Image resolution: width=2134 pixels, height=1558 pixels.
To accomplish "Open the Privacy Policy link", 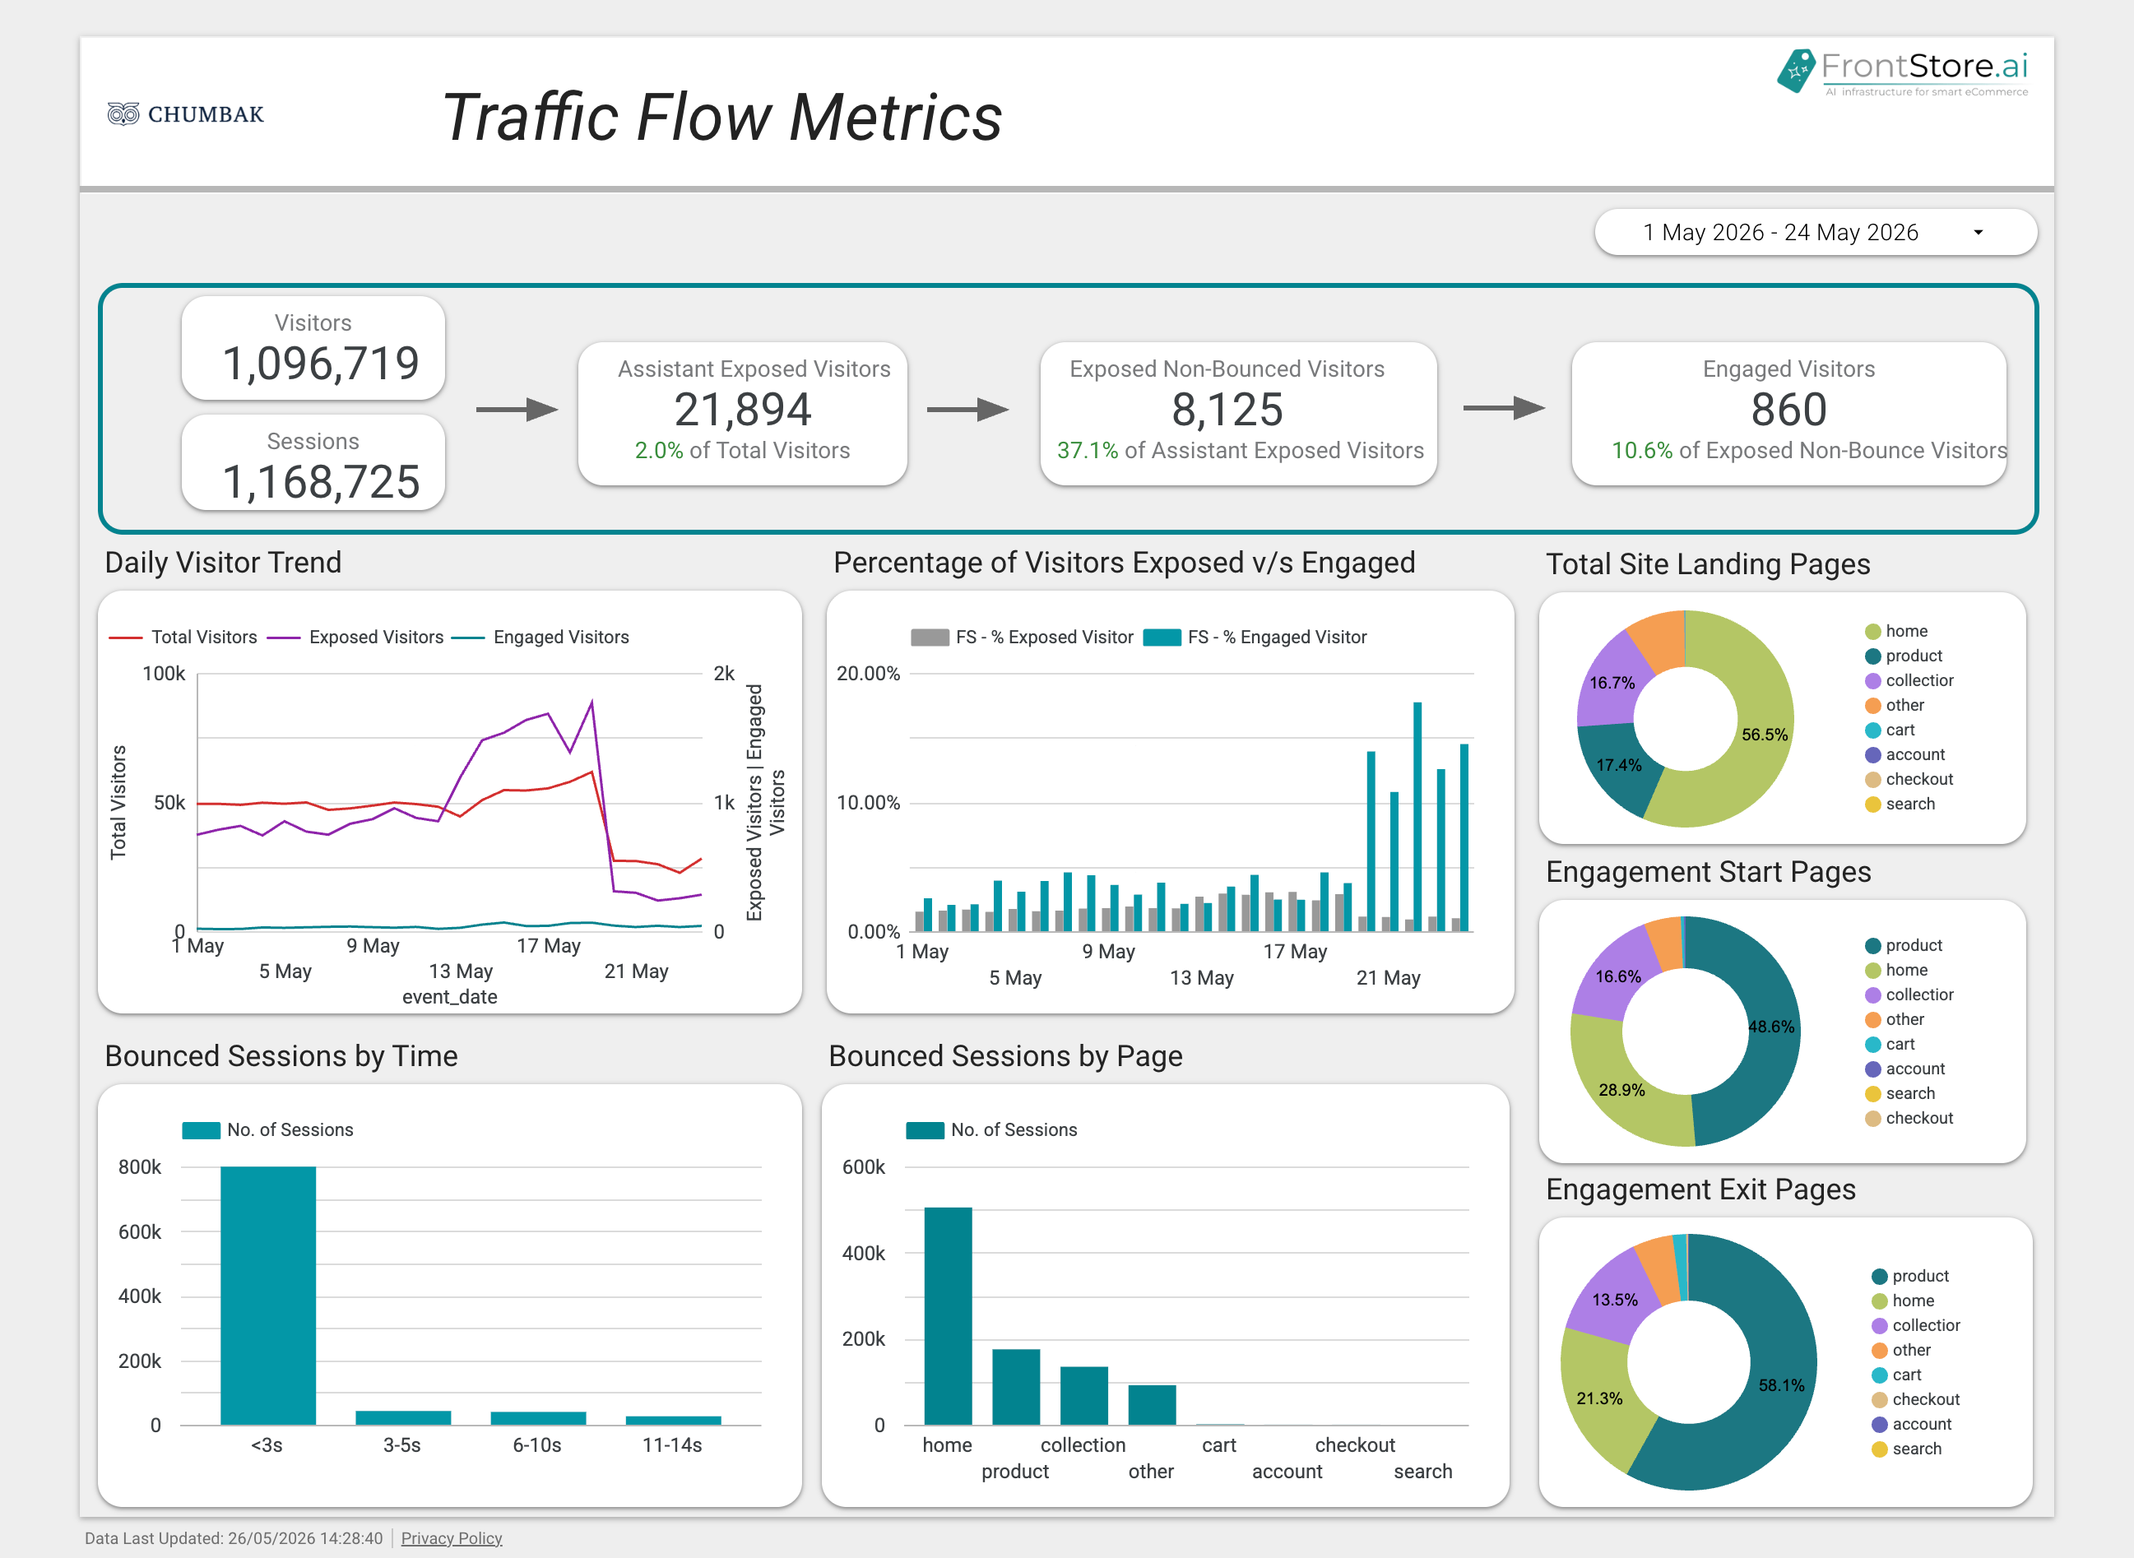I will 451,1537.
